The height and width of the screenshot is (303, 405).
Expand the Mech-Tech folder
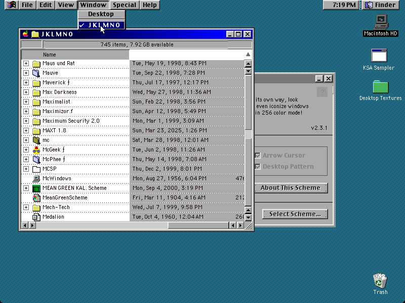pos(26,208)
